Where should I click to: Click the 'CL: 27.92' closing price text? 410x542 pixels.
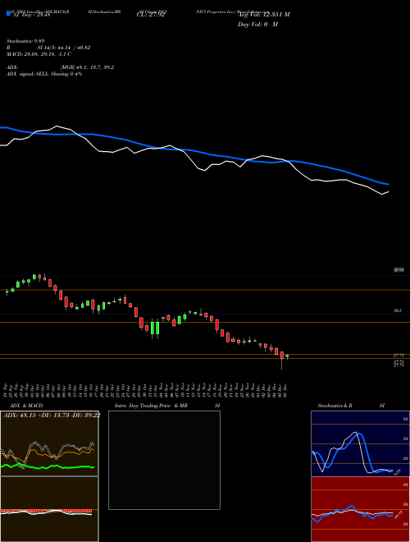[151, 15]
